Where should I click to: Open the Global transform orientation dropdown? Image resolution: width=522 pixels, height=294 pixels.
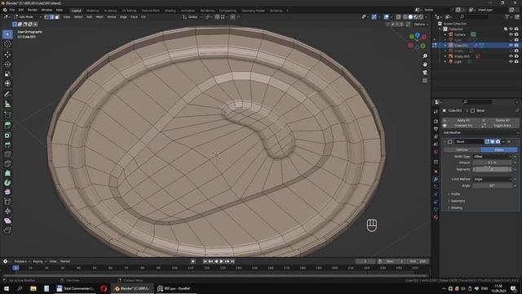pyautogui.click(x=192, y=16)
